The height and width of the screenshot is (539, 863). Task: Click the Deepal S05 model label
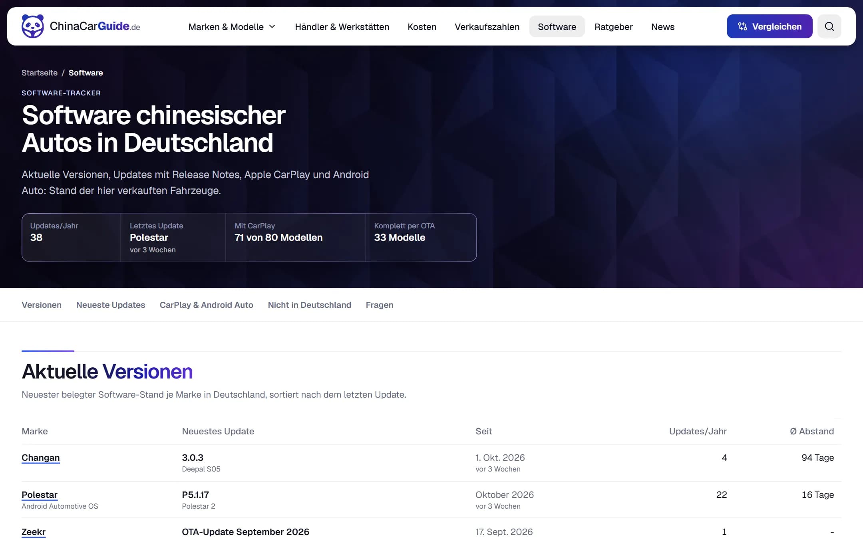coord(201,469)
